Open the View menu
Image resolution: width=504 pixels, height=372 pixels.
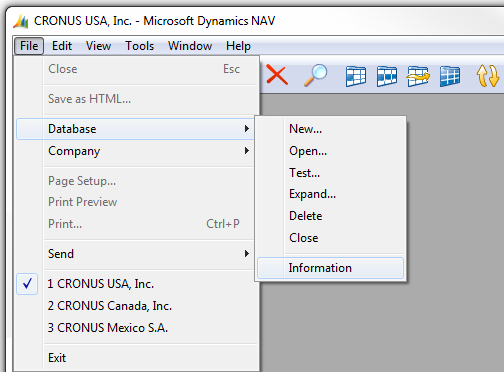(x=98, y=46)
